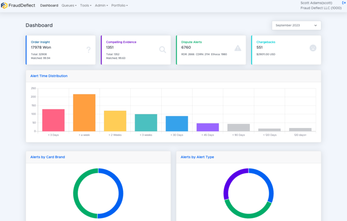Click the 'Fraud Deflect LLC (1000)' text

pyautogui.click(x=321, y=8)
